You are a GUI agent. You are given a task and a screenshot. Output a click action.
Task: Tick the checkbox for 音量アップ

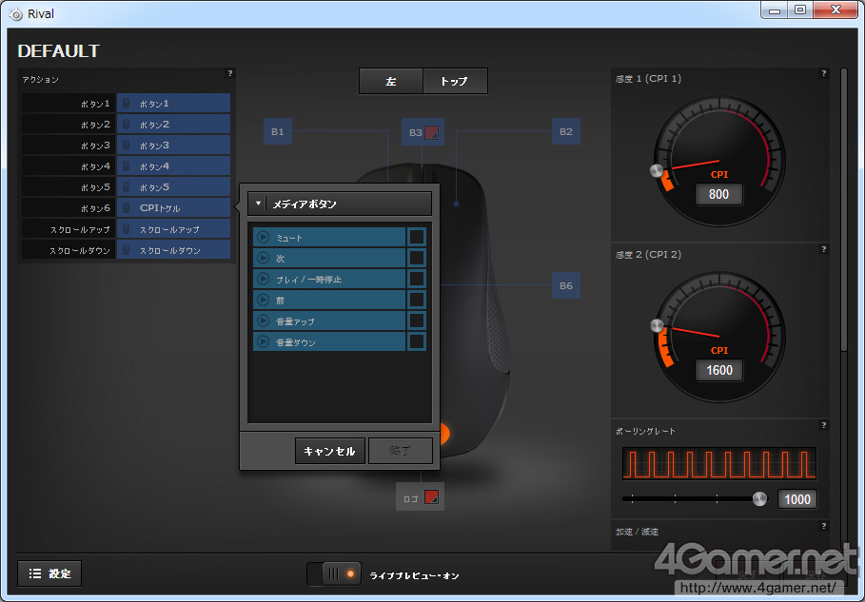point(417,320)
